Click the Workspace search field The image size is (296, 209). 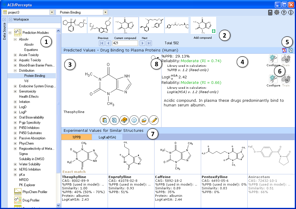tap(34, 26)
